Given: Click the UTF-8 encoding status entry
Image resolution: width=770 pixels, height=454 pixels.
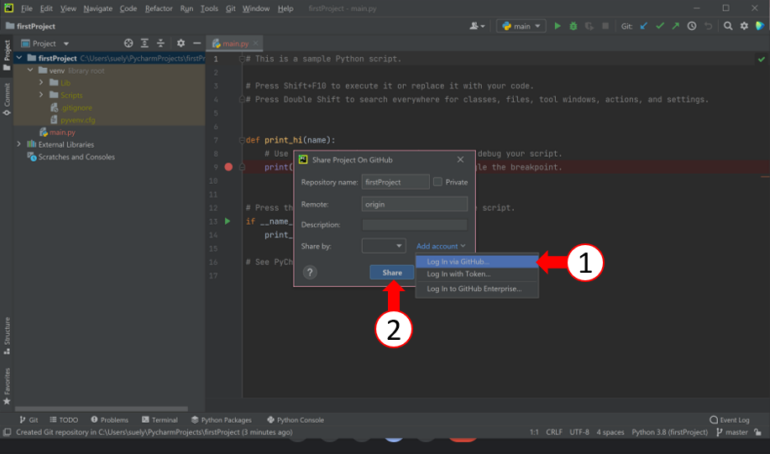Looking at the screenshot, I should (x=579, y=432).
